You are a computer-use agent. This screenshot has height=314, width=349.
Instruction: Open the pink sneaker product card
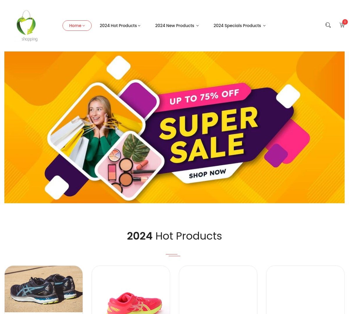click(131, 290)
